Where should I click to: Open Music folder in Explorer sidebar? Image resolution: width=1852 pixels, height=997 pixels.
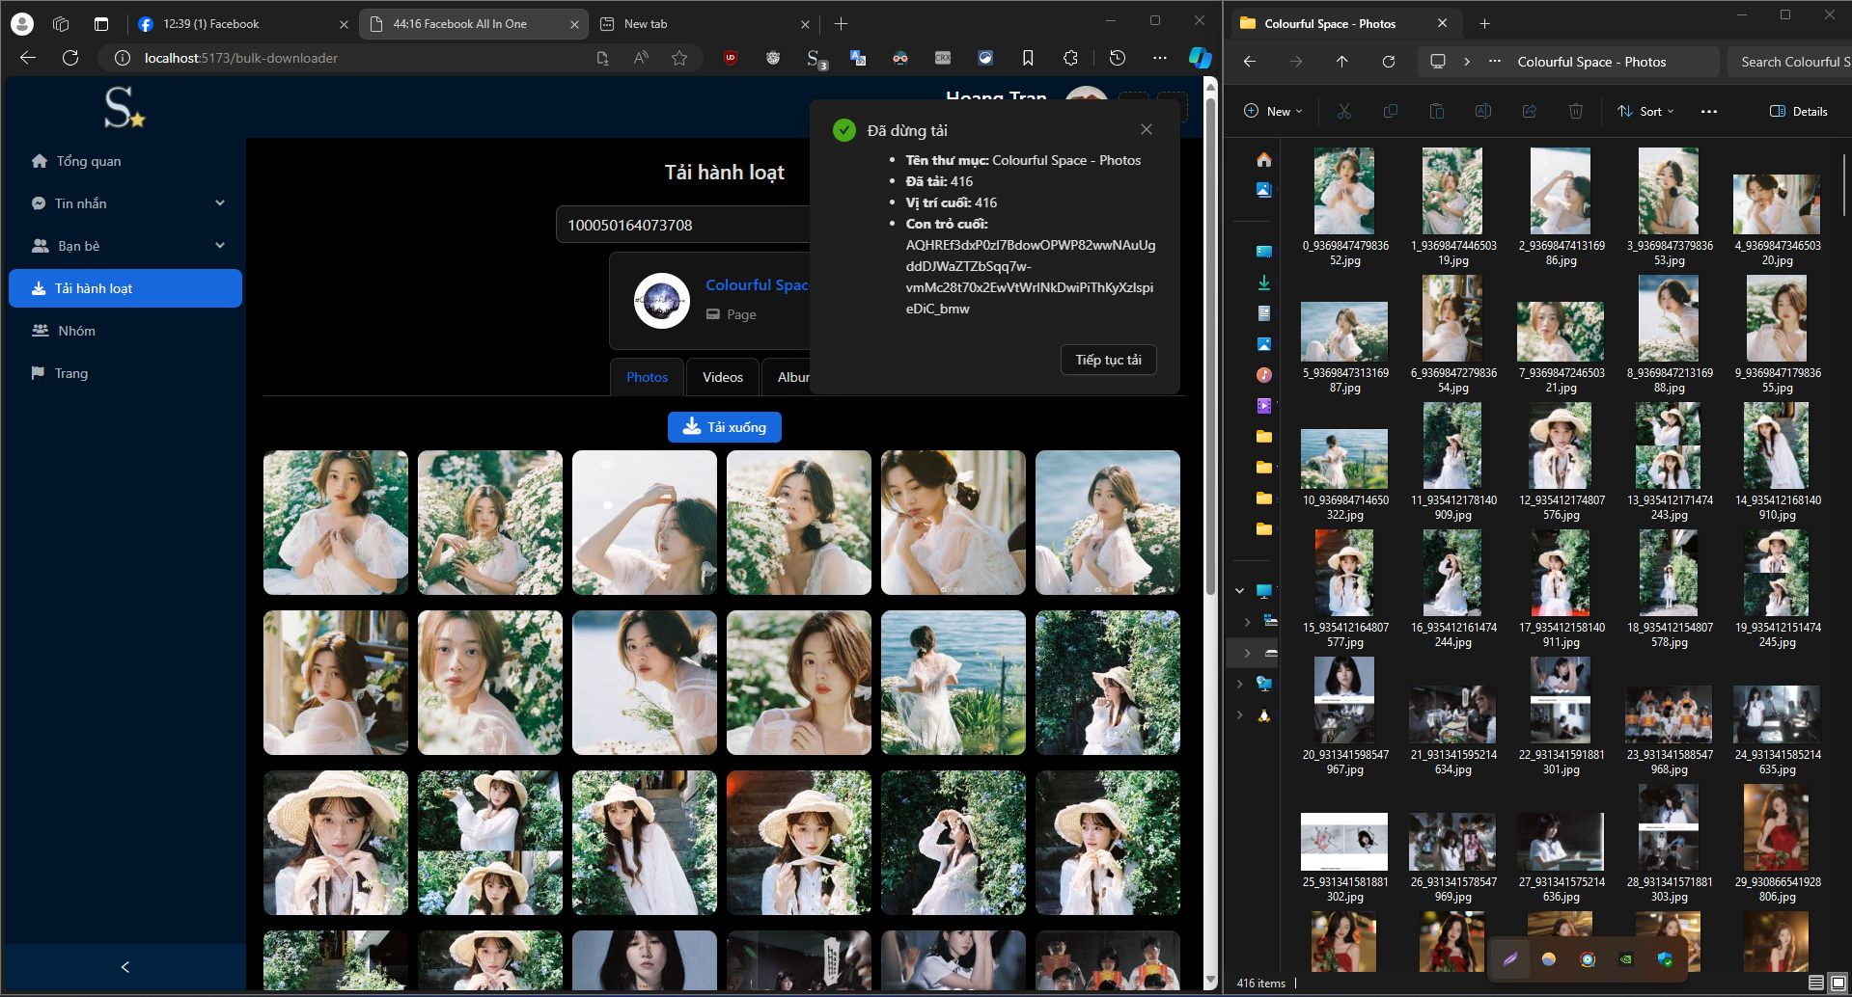1263,375
